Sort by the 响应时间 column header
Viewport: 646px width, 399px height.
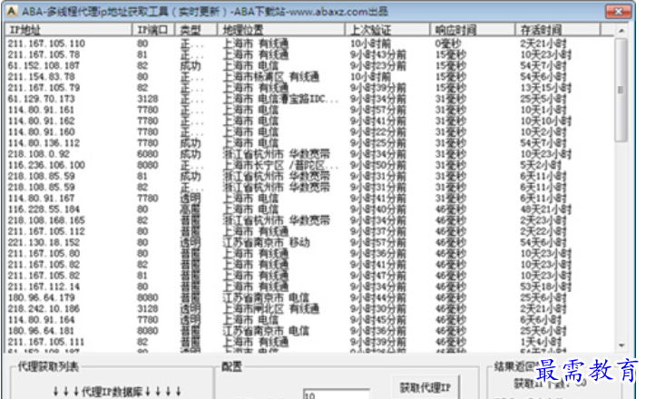point(473,30)
